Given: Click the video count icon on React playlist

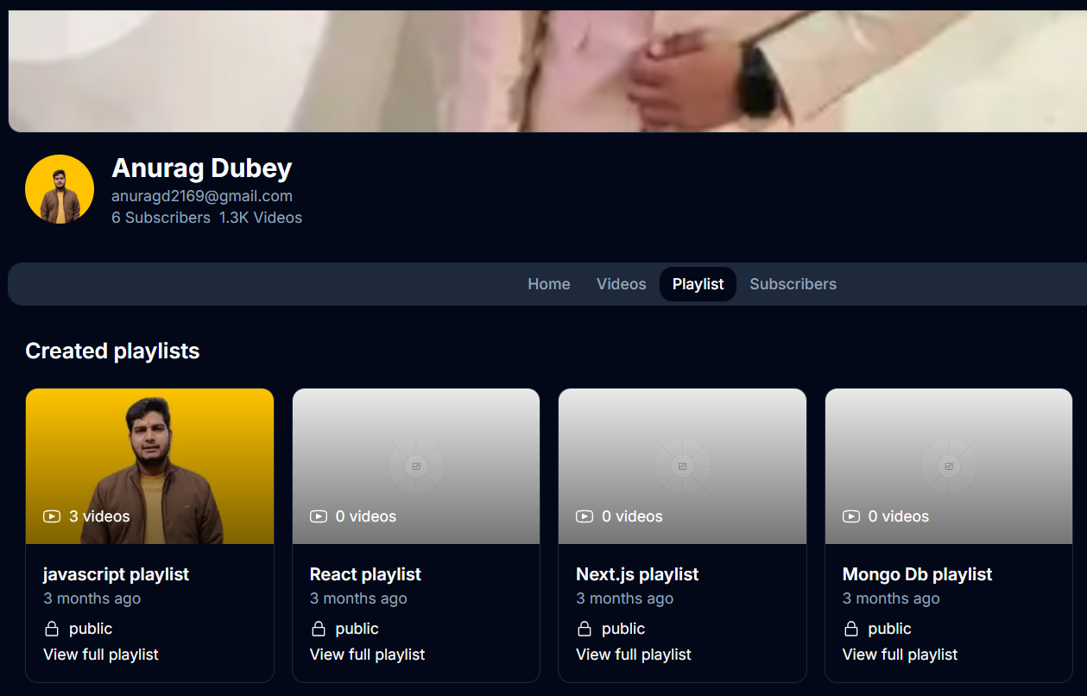Looking at the screenshot, I should pyautogui.click(x=319, y=516).
